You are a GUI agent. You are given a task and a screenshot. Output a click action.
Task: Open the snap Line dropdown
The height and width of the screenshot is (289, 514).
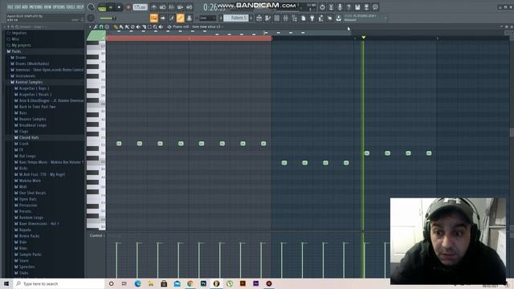(x=207, y=18)
